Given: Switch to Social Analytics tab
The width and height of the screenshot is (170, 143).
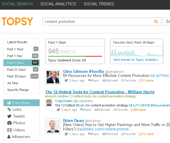Looking at the screenshot, I should coord(58,4).
